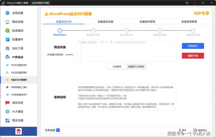Select the 批量导入分类项 segment
Viewport: 216px width, 138px height.
pos(136,67)
